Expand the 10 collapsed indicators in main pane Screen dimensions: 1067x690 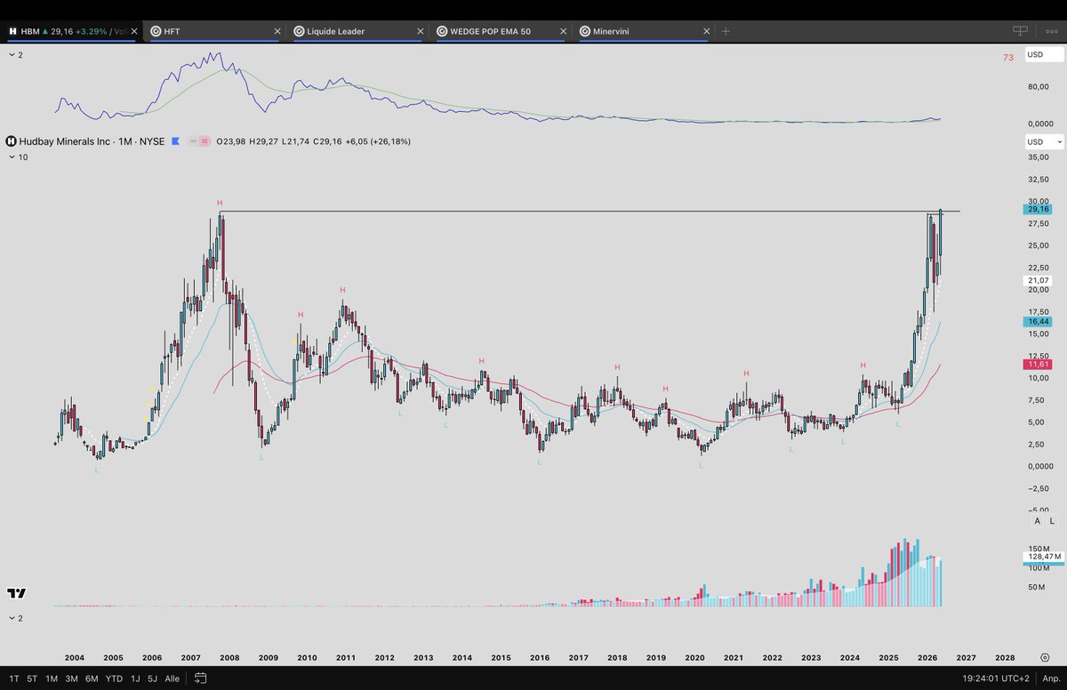[19, 157]
